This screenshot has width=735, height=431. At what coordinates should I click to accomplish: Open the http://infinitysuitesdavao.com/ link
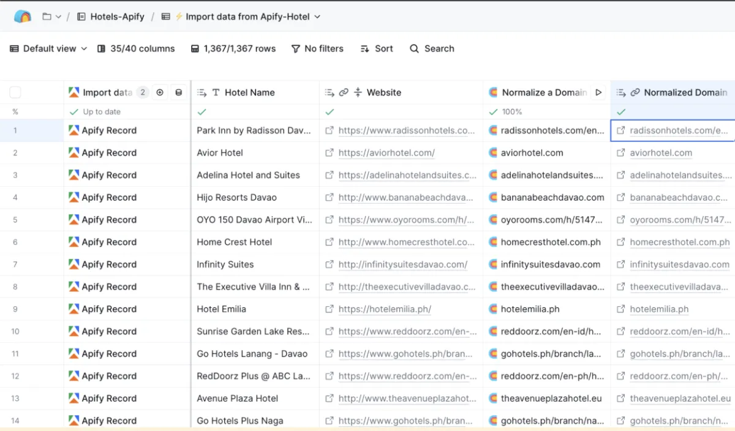point(403,264)
